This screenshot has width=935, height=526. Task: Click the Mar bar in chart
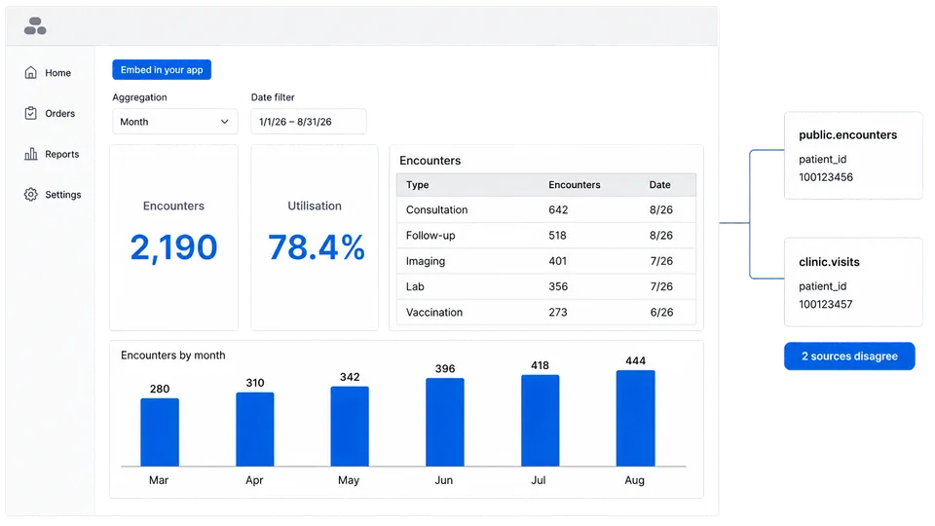pyautogui.click(x=160, y=432)
